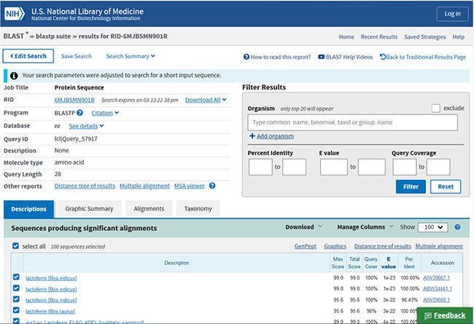Sort by the Total Score column header
The image size is (474, 324).
354,263
